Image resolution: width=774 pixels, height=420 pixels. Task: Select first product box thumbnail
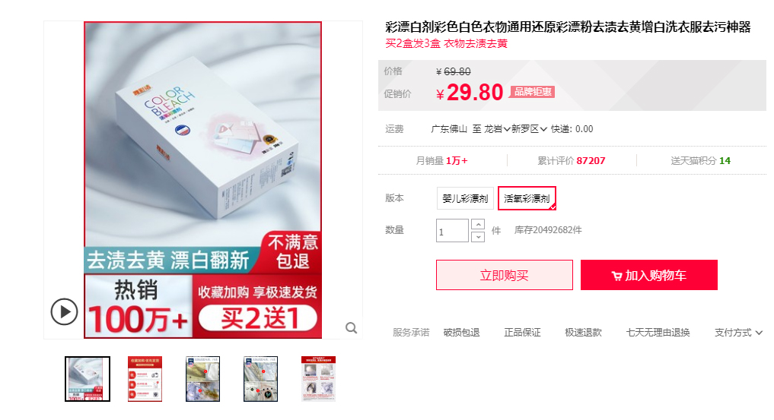(88, 379)
